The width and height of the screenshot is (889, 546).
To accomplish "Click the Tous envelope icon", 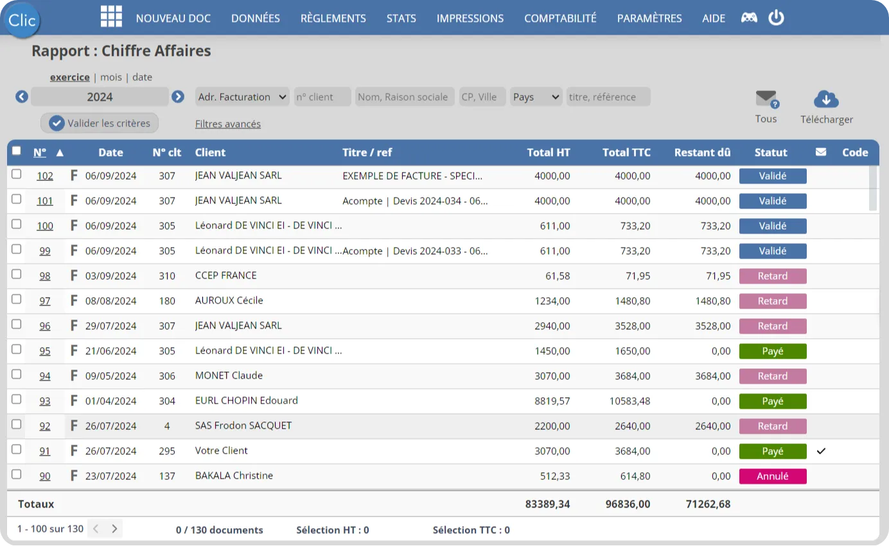I will [766, 99].
